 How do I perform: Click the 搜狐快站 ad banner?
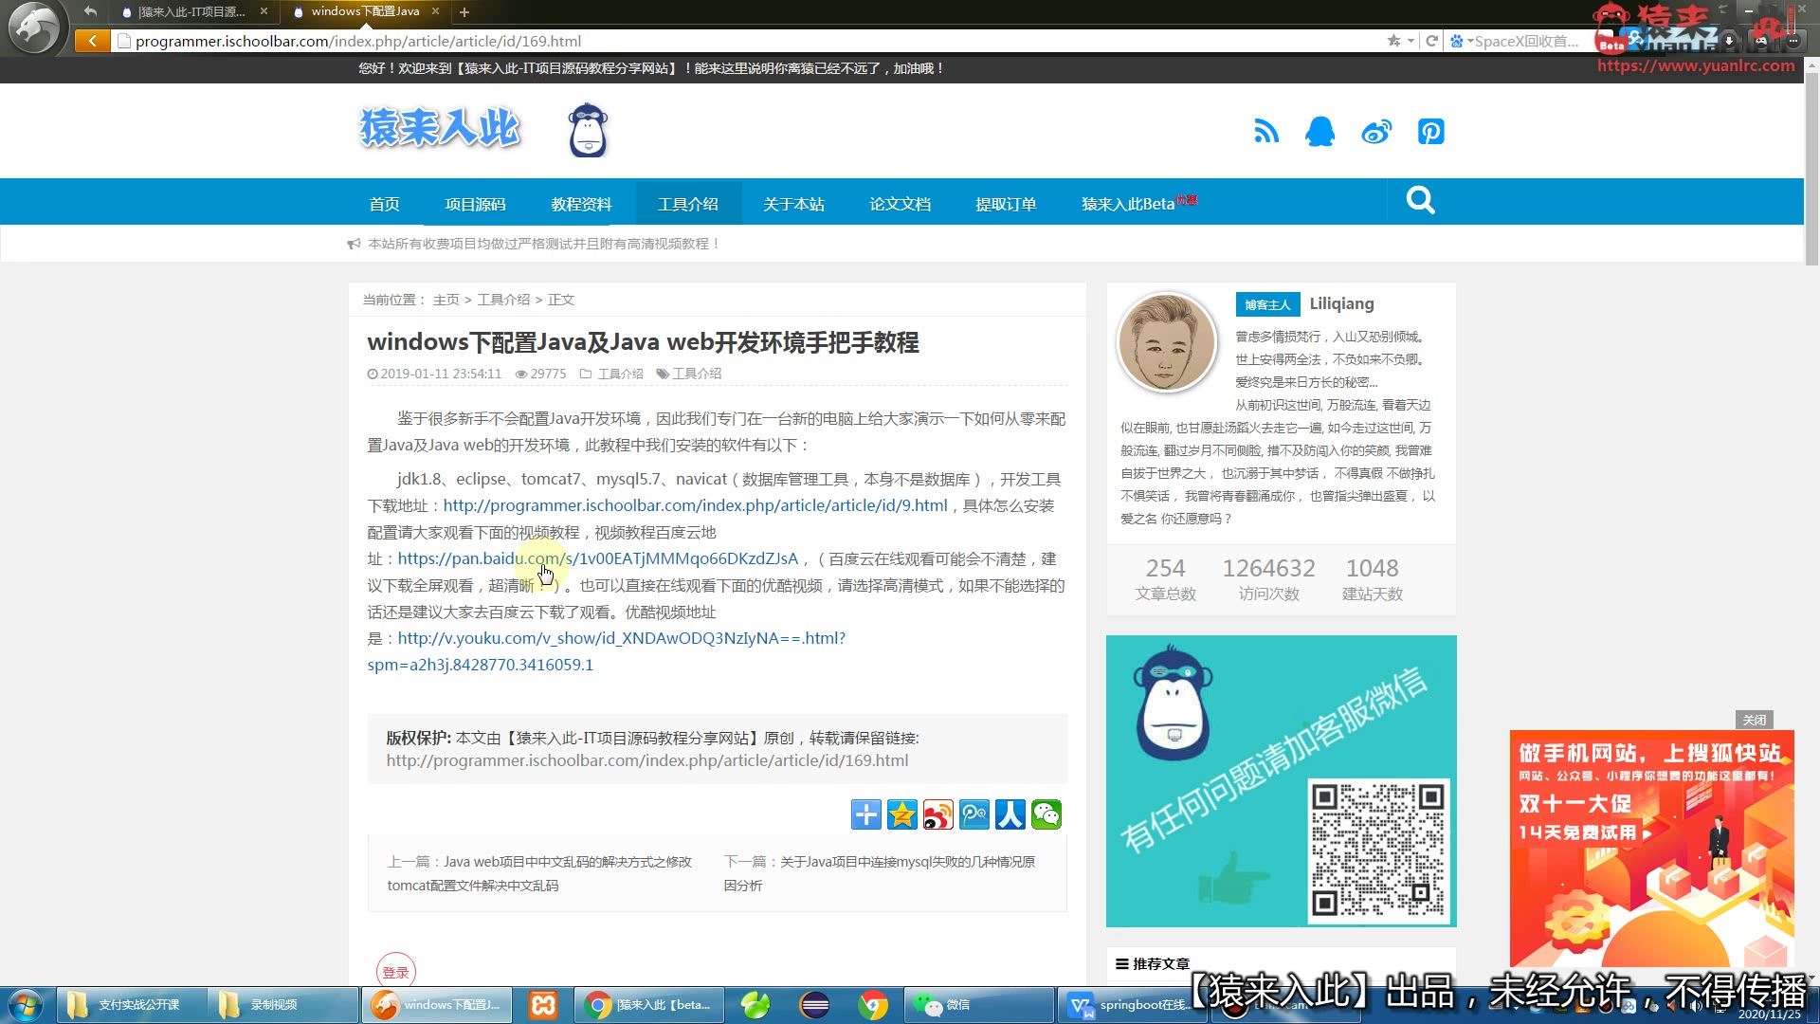point(1651,849)
